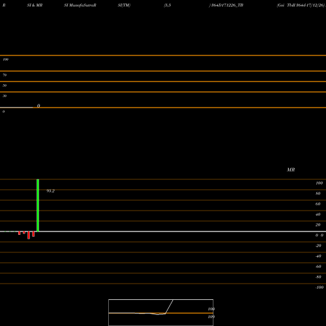Click the '30' level label in the RSI panel
Screen dimensions: 326x326
pyautogui.click(x=5, y=96)
